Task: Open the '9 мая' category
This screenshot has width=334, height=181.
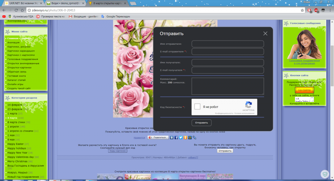Action: [11, 140]
